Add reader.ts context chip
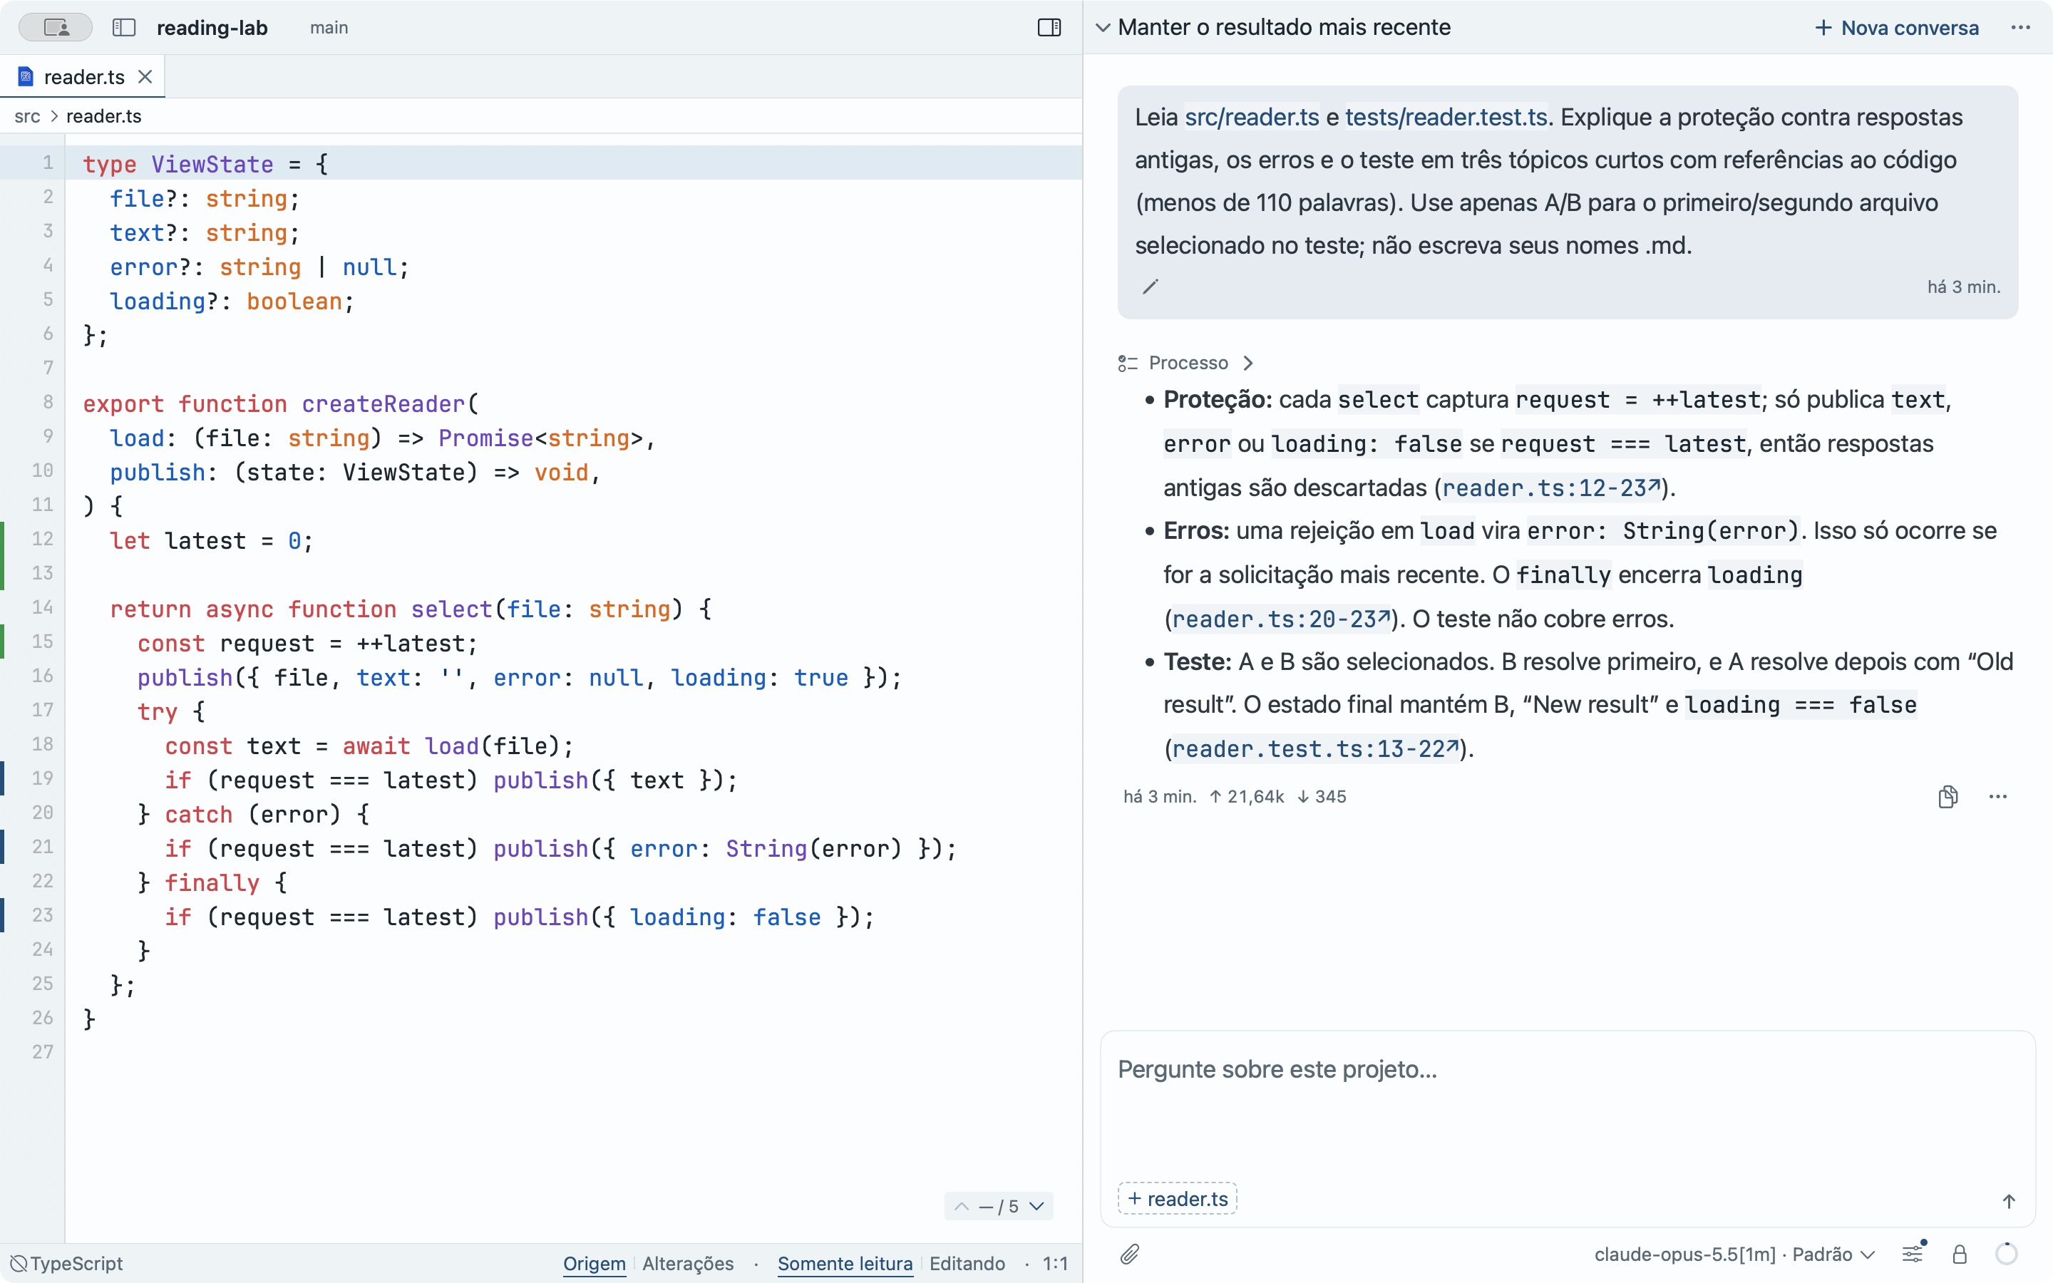Viewport: 2053px width, 1283px height. point(1178,1198)
